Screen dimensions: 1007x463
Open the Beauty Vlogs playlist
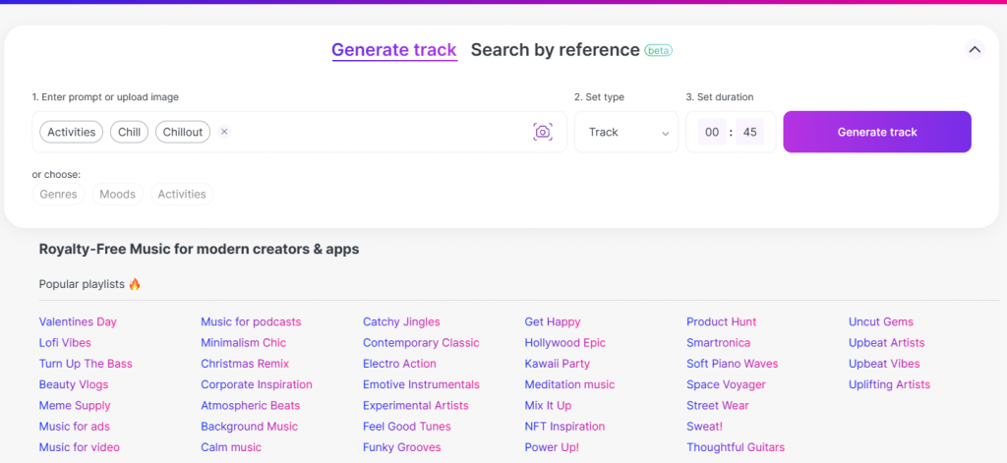click(x=74, y=384)
